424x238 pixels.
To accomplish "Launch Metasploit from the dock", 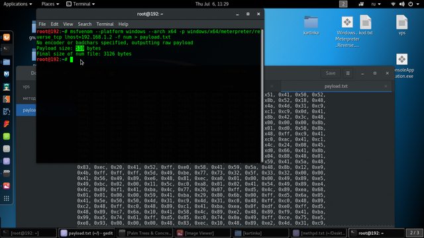I will pyautogui.click(x=6, y=74).
